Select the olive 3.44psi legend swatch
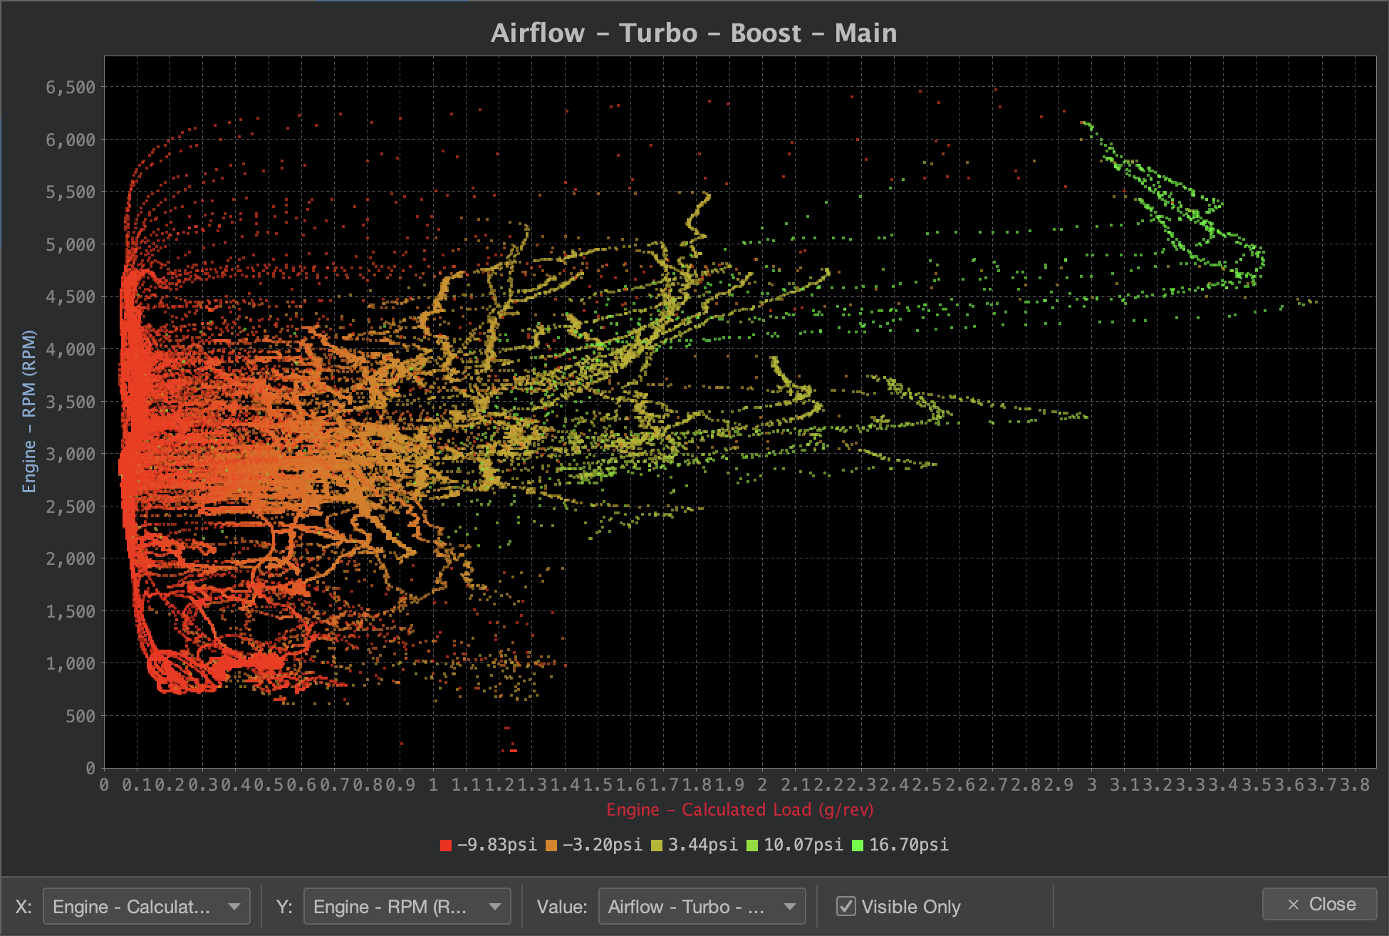This screenshot has height=936, width=1389. click(656, 846)
